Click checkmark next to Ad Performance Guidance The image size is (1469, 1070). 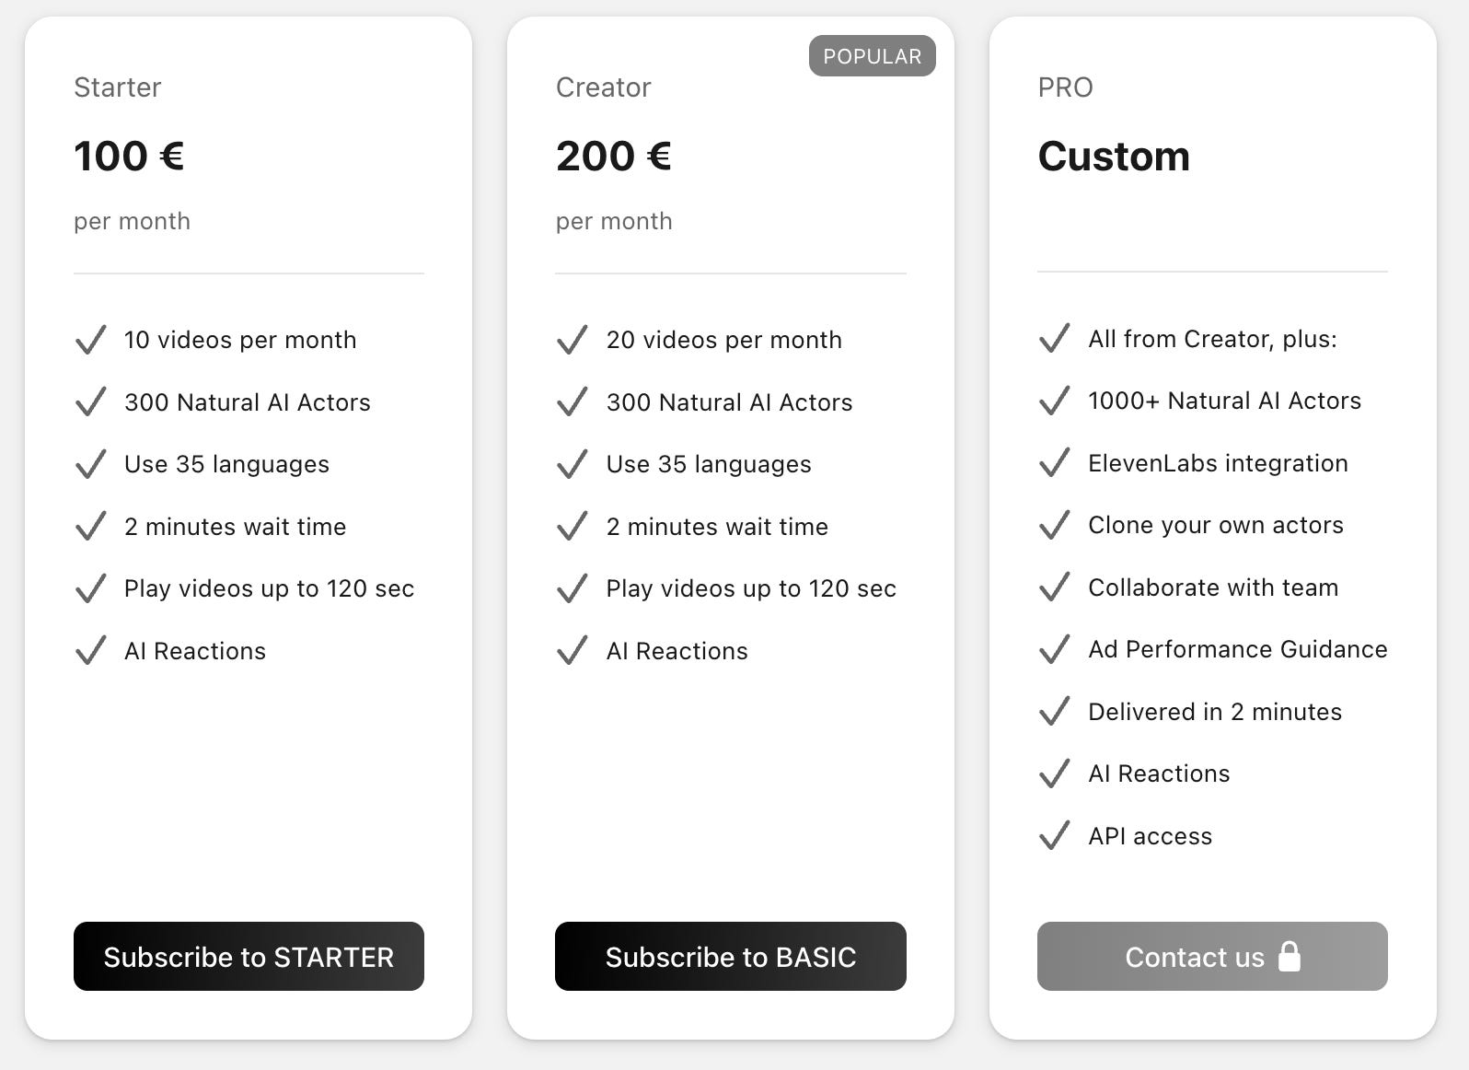point(1054,649)
